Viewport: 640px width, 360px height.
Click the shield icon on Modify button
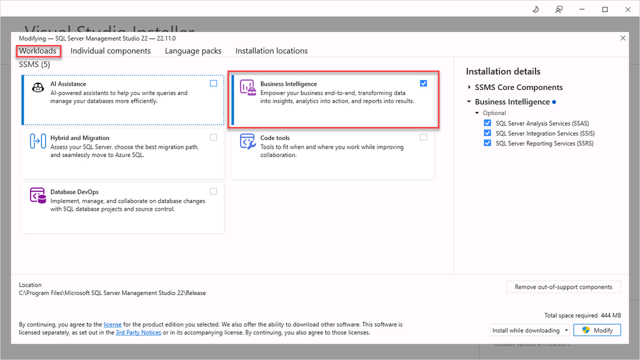coord(586,330)
